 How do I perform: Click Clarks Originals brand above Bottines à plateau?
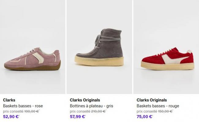pos(85,100)
